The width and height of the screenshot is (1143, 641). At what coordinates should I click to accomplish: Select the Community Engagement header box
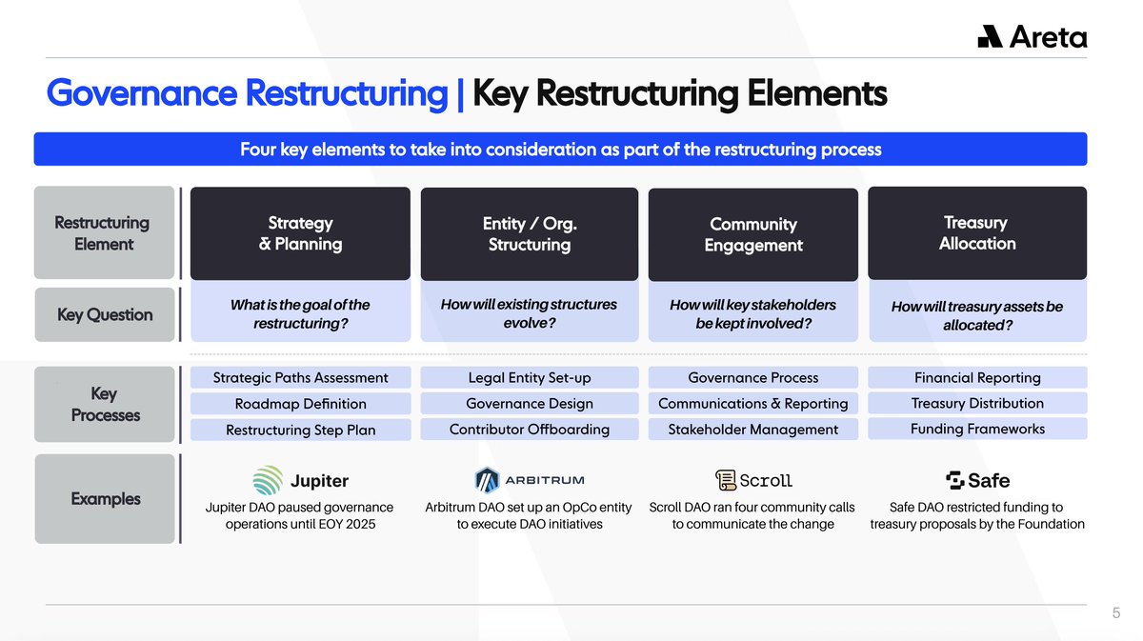point(752,234)
